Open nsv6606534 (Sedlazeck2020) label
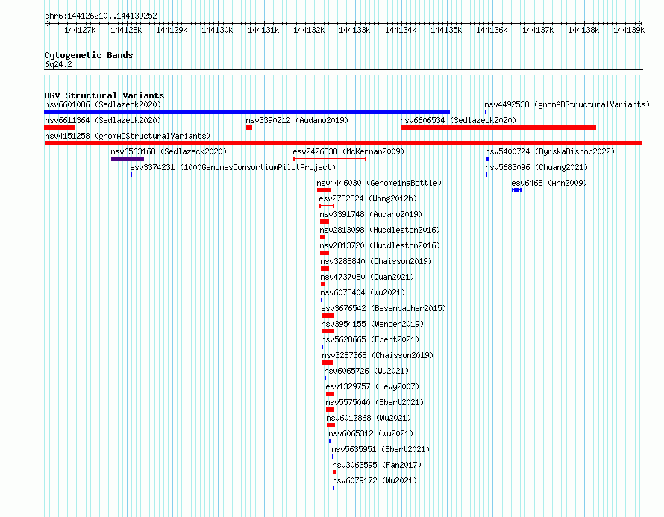This screenshot has width=664, height=517. coord(458,120)
